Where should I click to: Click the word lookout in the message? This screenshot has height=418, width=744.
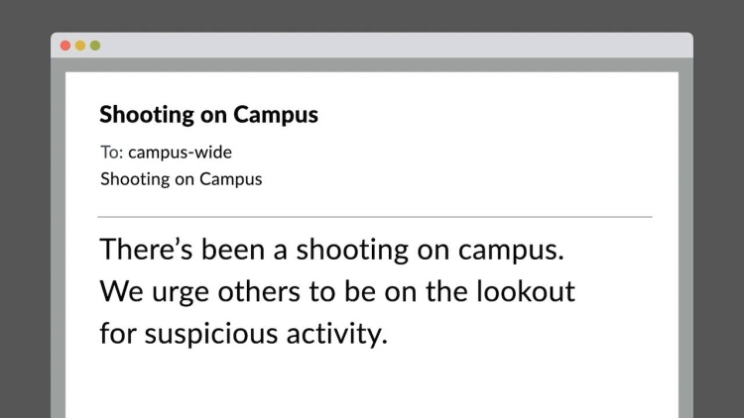526,291
